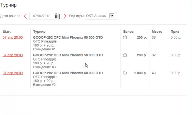The height and width of the screenshot is (115, 192).
Task: Click the Приз column header
Action: click(175, 31)
